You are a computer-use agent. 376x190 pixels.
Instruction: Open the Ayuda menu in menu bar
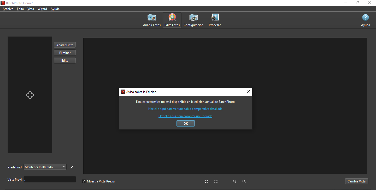(55, 9)
